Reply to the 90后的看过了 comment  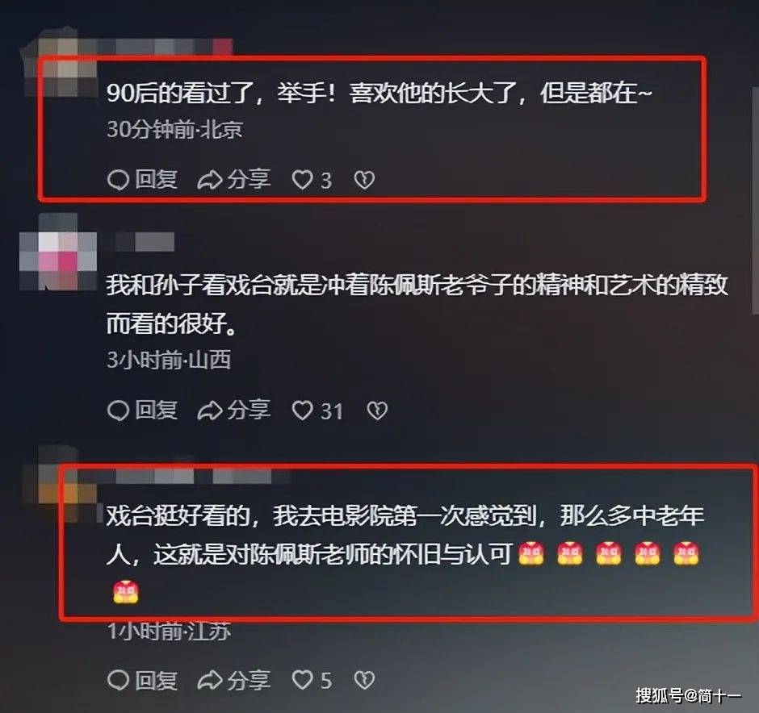tap(142, 180)
